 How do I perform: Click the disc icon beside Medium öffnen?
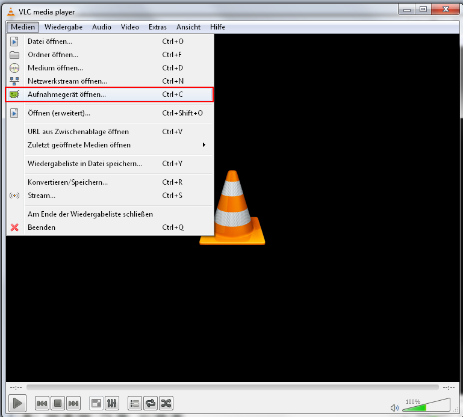click(x=14, y=68)
